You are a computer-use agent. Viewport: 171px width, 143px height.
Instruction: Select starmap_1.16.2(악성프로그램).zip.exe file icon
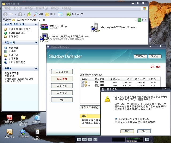tap(44, 38)
